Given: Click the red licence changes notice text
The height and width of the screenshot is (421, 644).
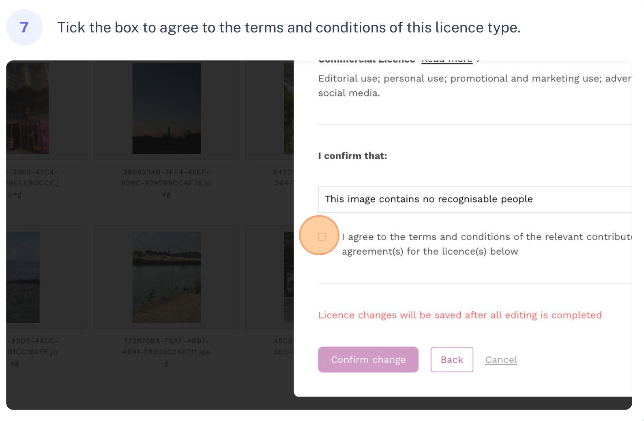Looking at the screenshot, I should pos(460,315).
